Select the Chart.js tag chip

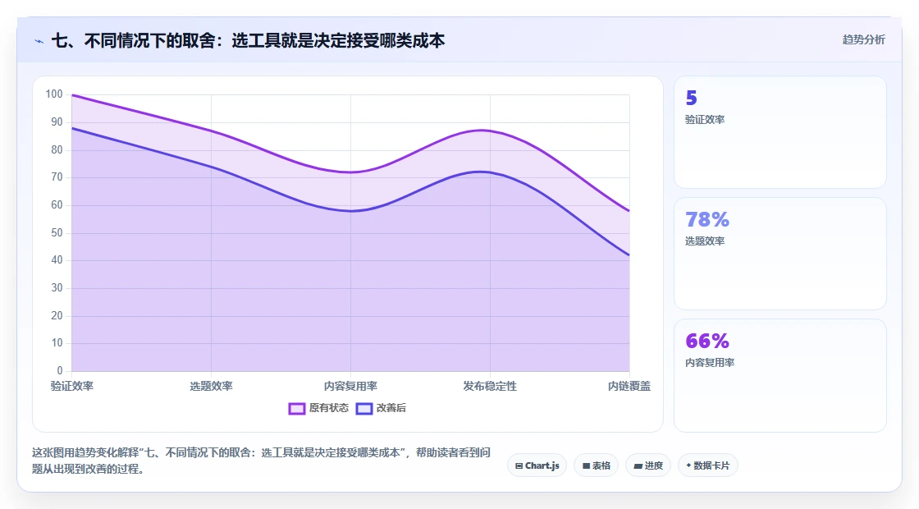pyautogui.click(x=537, y=465)
